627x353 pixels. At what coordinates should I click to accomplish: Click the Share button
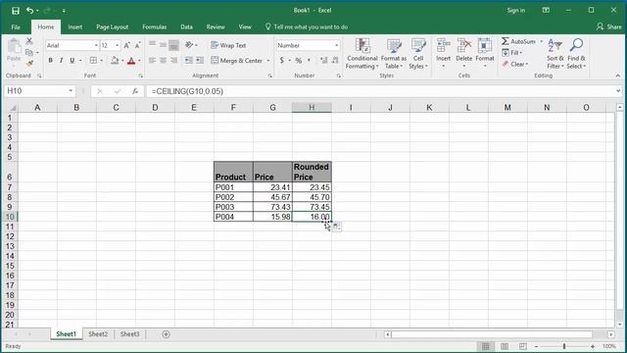(x=609, y=26)
